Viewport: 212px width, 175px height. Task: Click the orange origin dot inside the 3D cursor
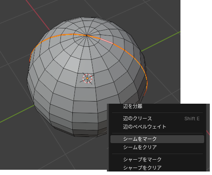point(87,78)
